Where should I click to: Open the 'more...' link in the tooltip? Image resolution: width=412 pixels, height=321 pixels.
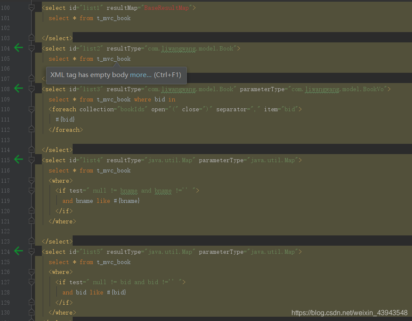coord(141,75)
